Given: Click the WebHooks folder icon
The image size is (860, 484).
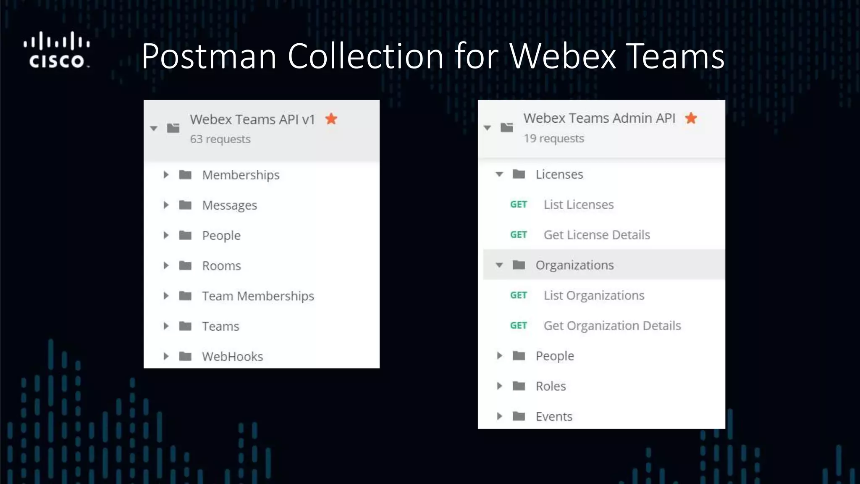Looking at the screenshot, I should [185, 356].
